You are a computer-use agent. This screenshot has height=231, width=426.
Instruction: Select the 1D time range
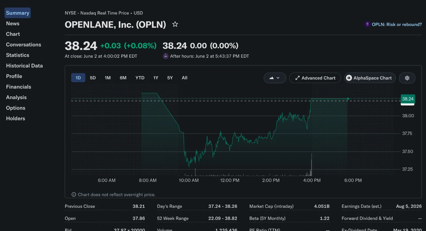[x=78, y=78]
